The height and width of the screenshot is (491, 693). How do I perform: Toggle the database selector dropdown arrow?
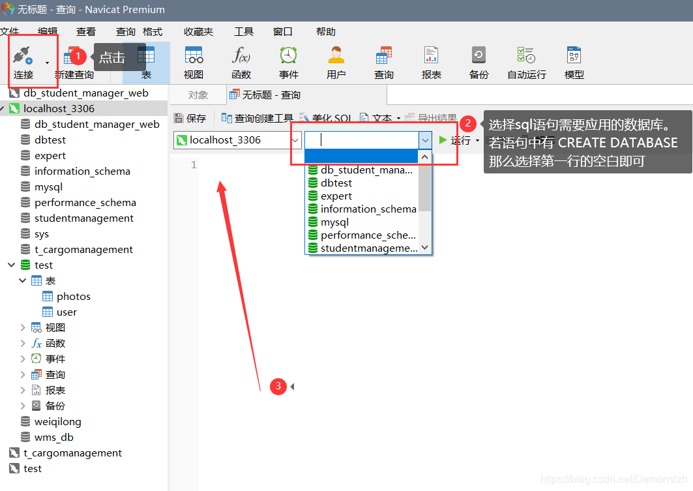424,140
